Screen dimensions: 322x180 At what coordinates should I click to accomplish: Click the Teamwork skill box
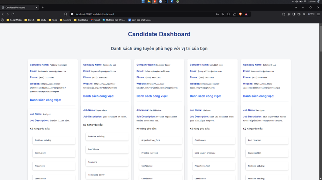107,162
